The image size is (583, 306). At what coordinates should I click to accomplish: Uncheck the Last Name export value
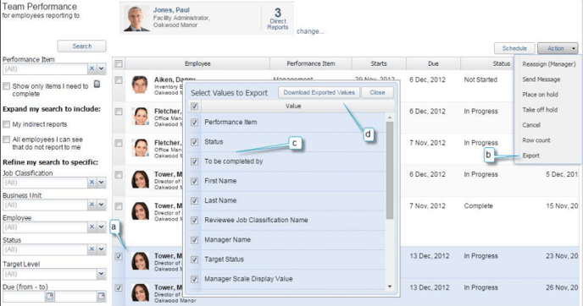coord(194,201)
